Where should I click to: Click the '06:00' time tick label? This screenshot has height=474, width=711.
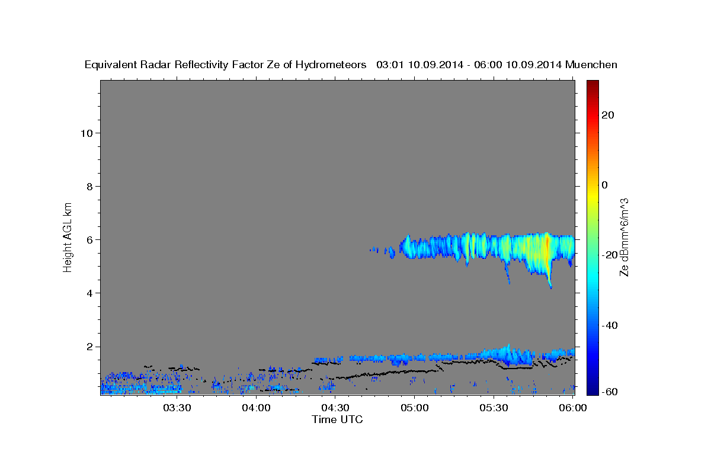point(574,408)
